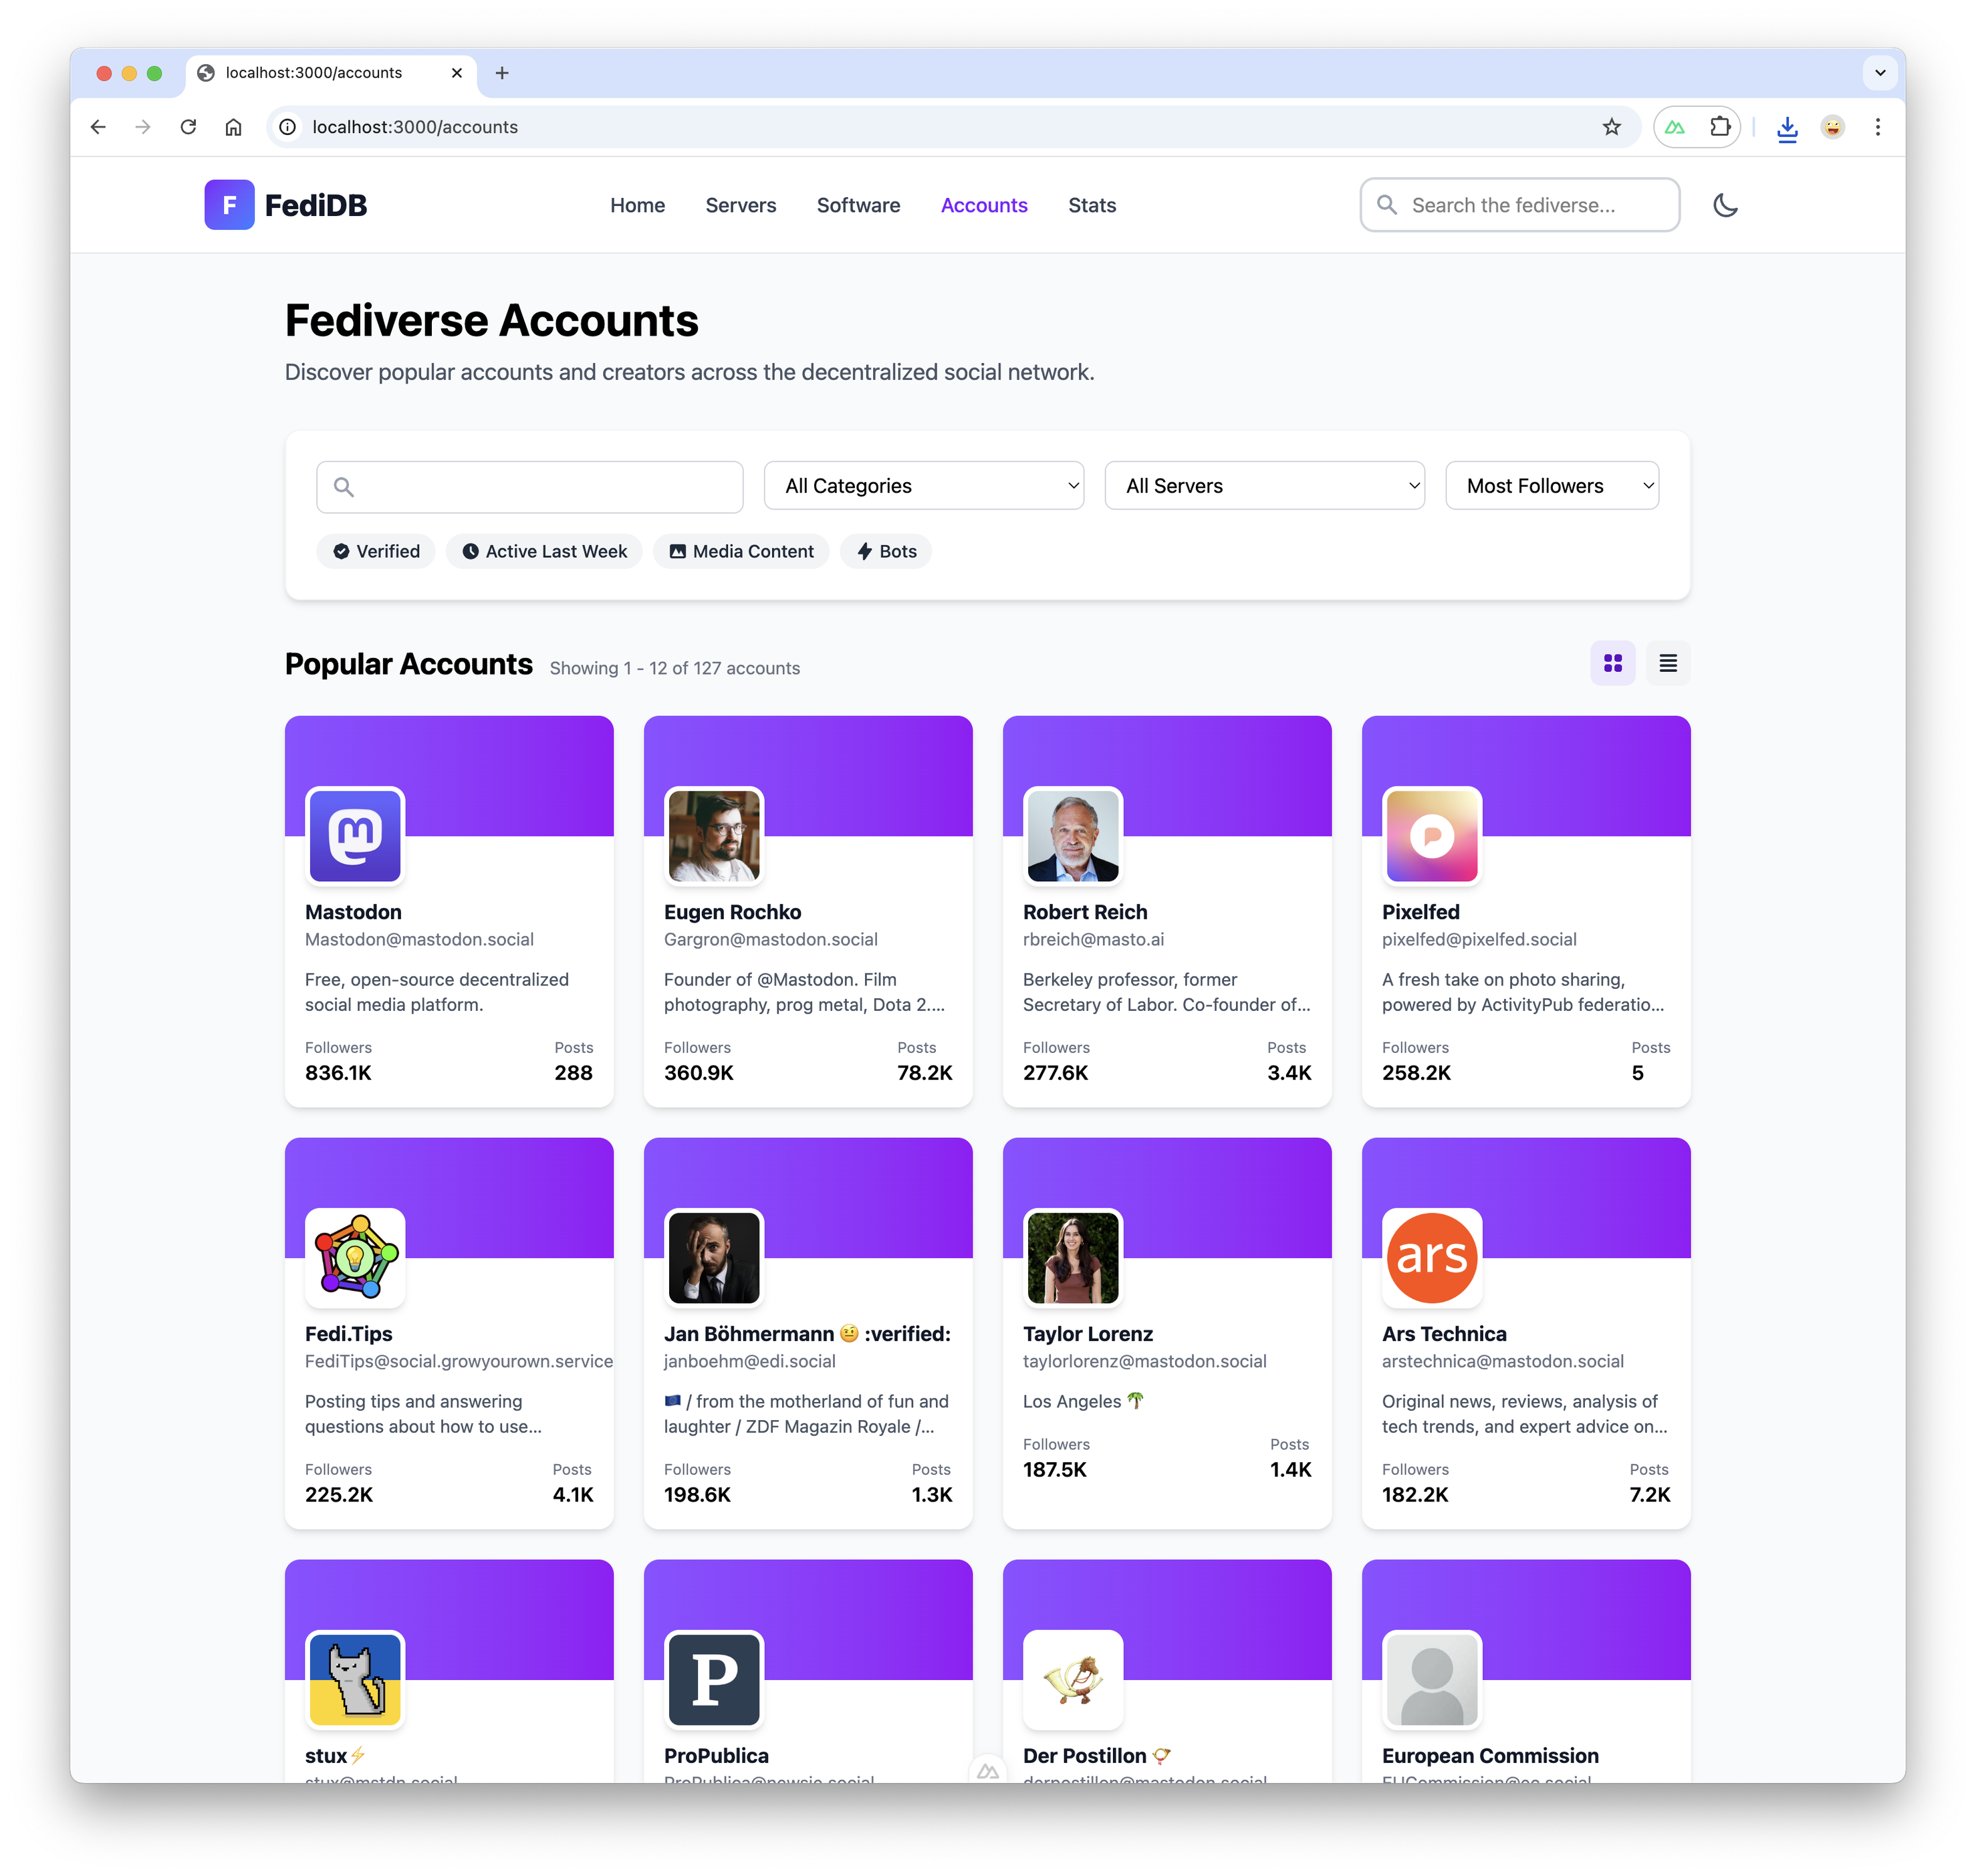
Task: Open the Mastodon account name link
Action: click(x=353, y=912)
